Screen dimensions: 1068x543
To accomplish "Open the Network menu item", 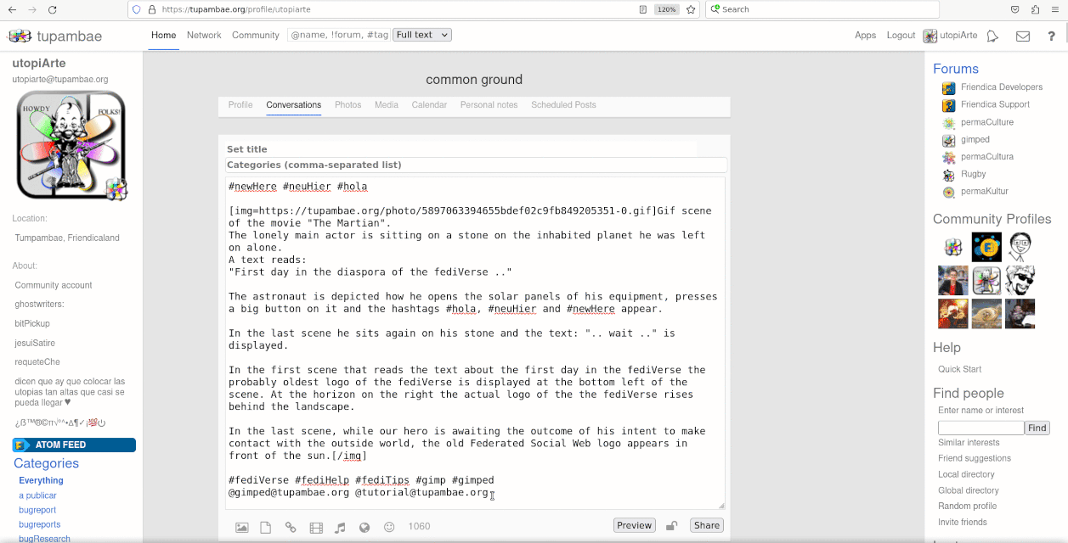I will 204,36.
